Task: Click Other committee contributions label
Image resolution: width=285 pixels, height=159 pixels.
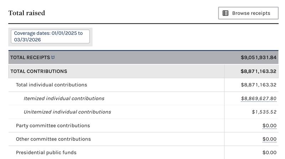Action: pos(53,139)
